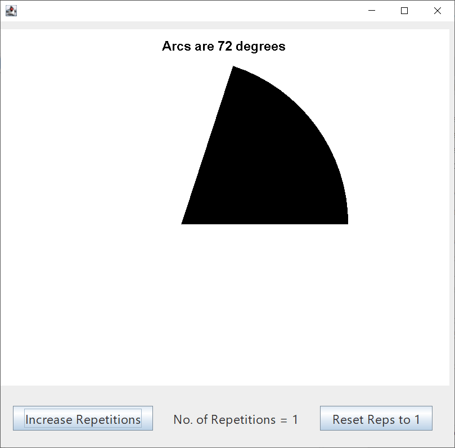Click the repetition count value 1
Screen dimensions: 455x448
295,419
